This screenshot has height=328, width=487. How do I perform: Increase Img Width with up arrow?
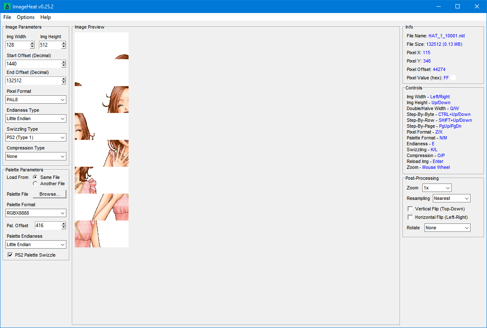click(32, 43)
